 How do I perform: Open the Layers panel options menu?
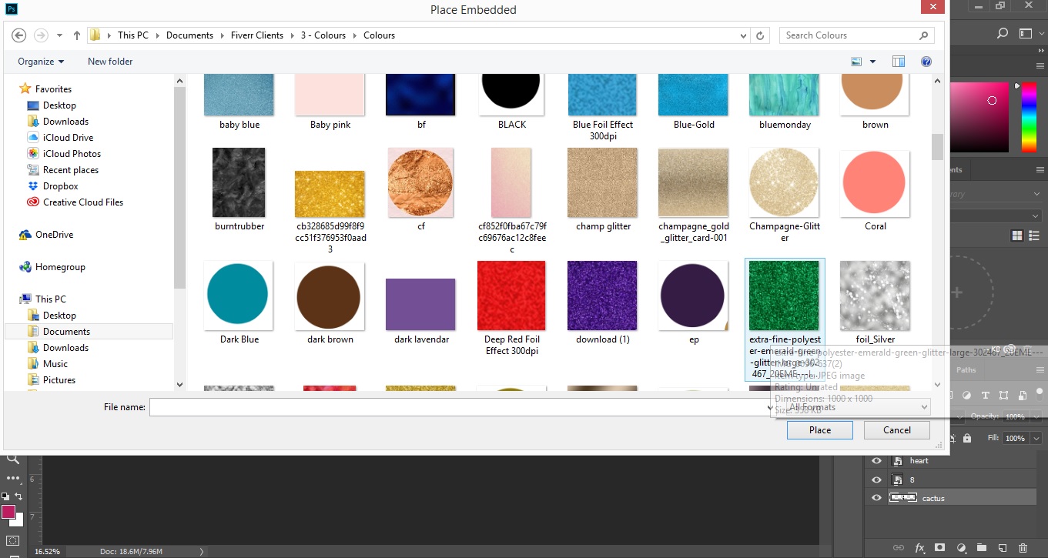1039,369
